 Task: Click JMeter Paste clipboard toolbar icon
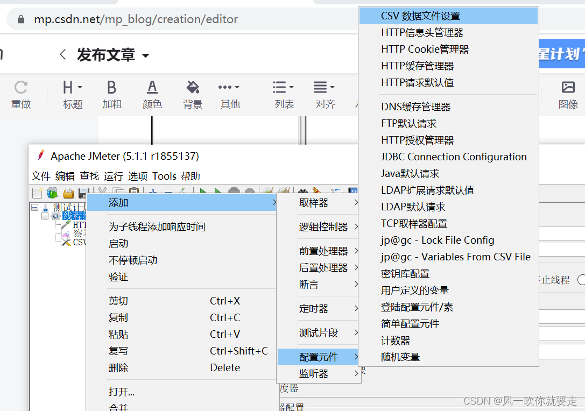tap(134, 192)
